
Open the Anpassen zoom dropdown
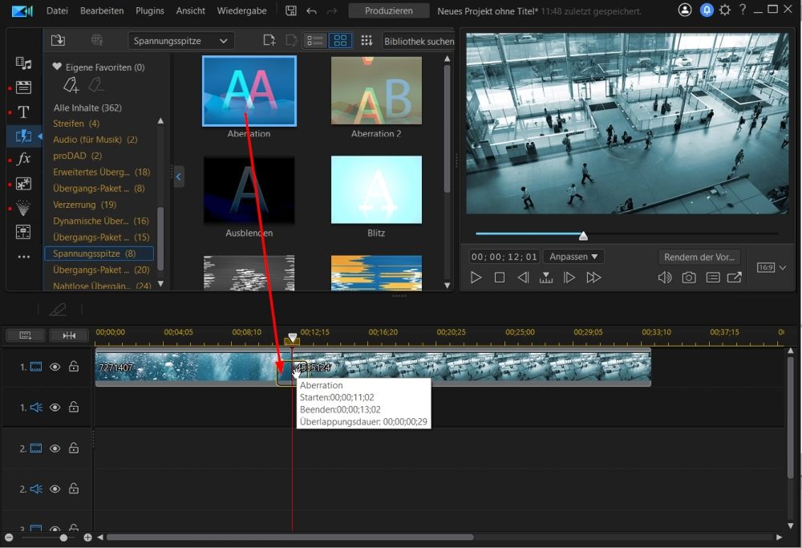pyautogui.click(x=573, y=256)
